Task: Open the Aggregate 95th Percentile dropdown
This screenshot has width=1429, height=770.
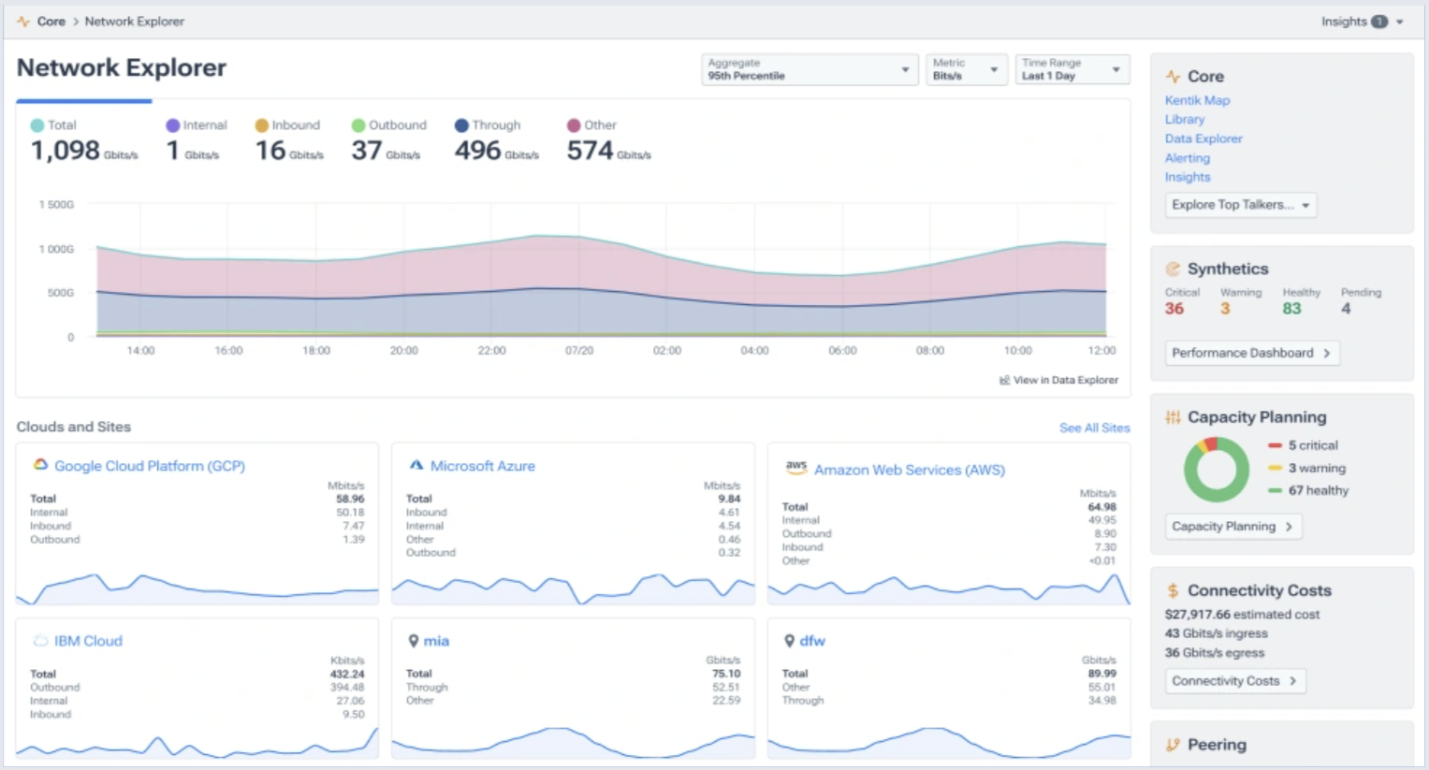Action: (x=809, y=69)
